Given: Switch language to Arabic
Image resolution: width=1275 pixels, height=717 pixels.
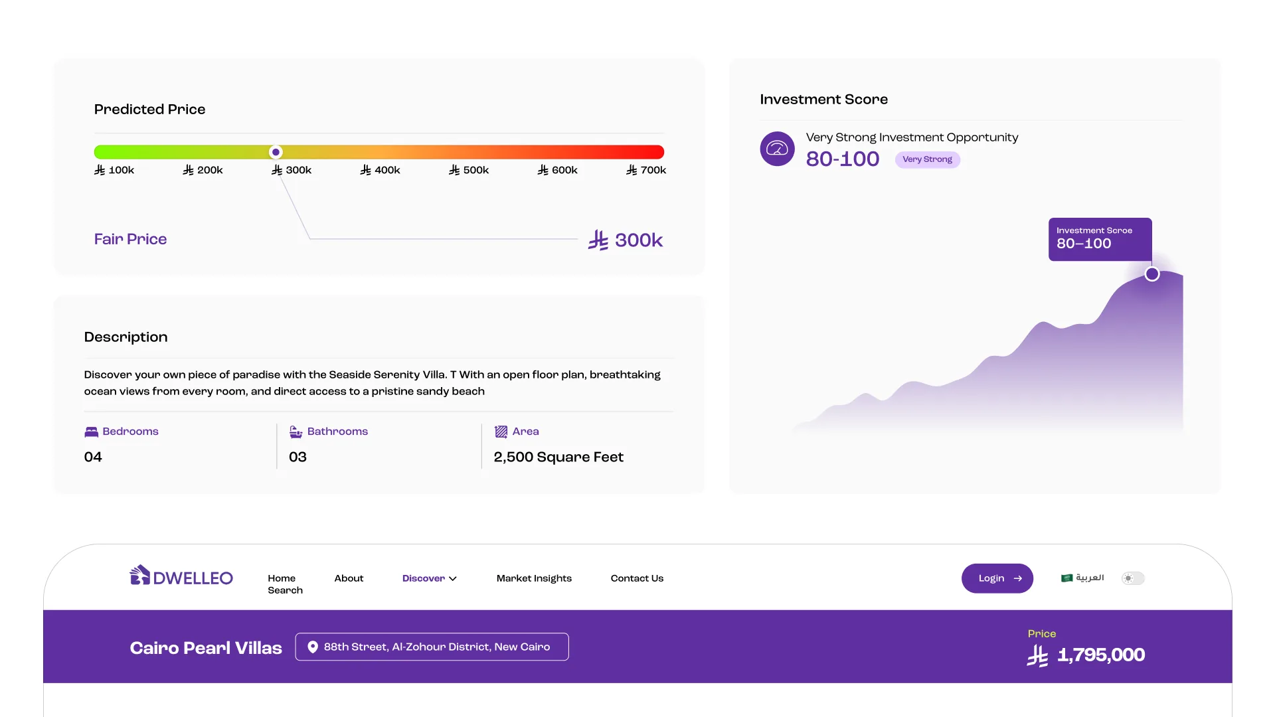Looking at the screenshot, I should click(1082, 578).
